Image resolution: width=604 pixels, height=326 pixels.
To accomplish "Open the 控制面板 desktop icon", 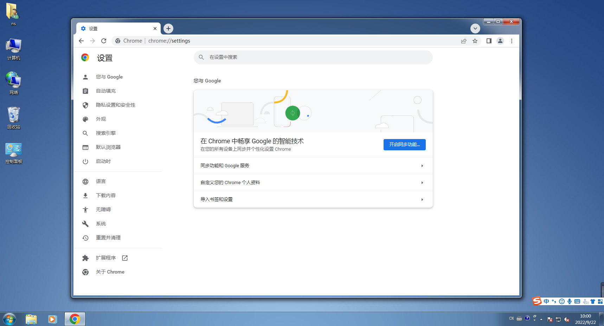I will coord(14,153).
